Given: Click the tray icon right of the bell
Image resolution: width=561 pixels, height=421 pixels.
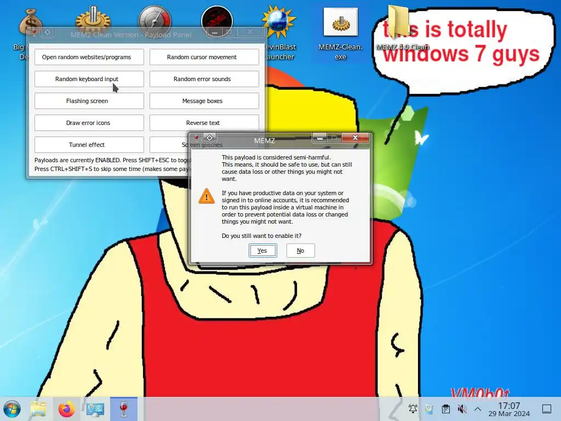Looking at the screenshot, I should point(429,408).
